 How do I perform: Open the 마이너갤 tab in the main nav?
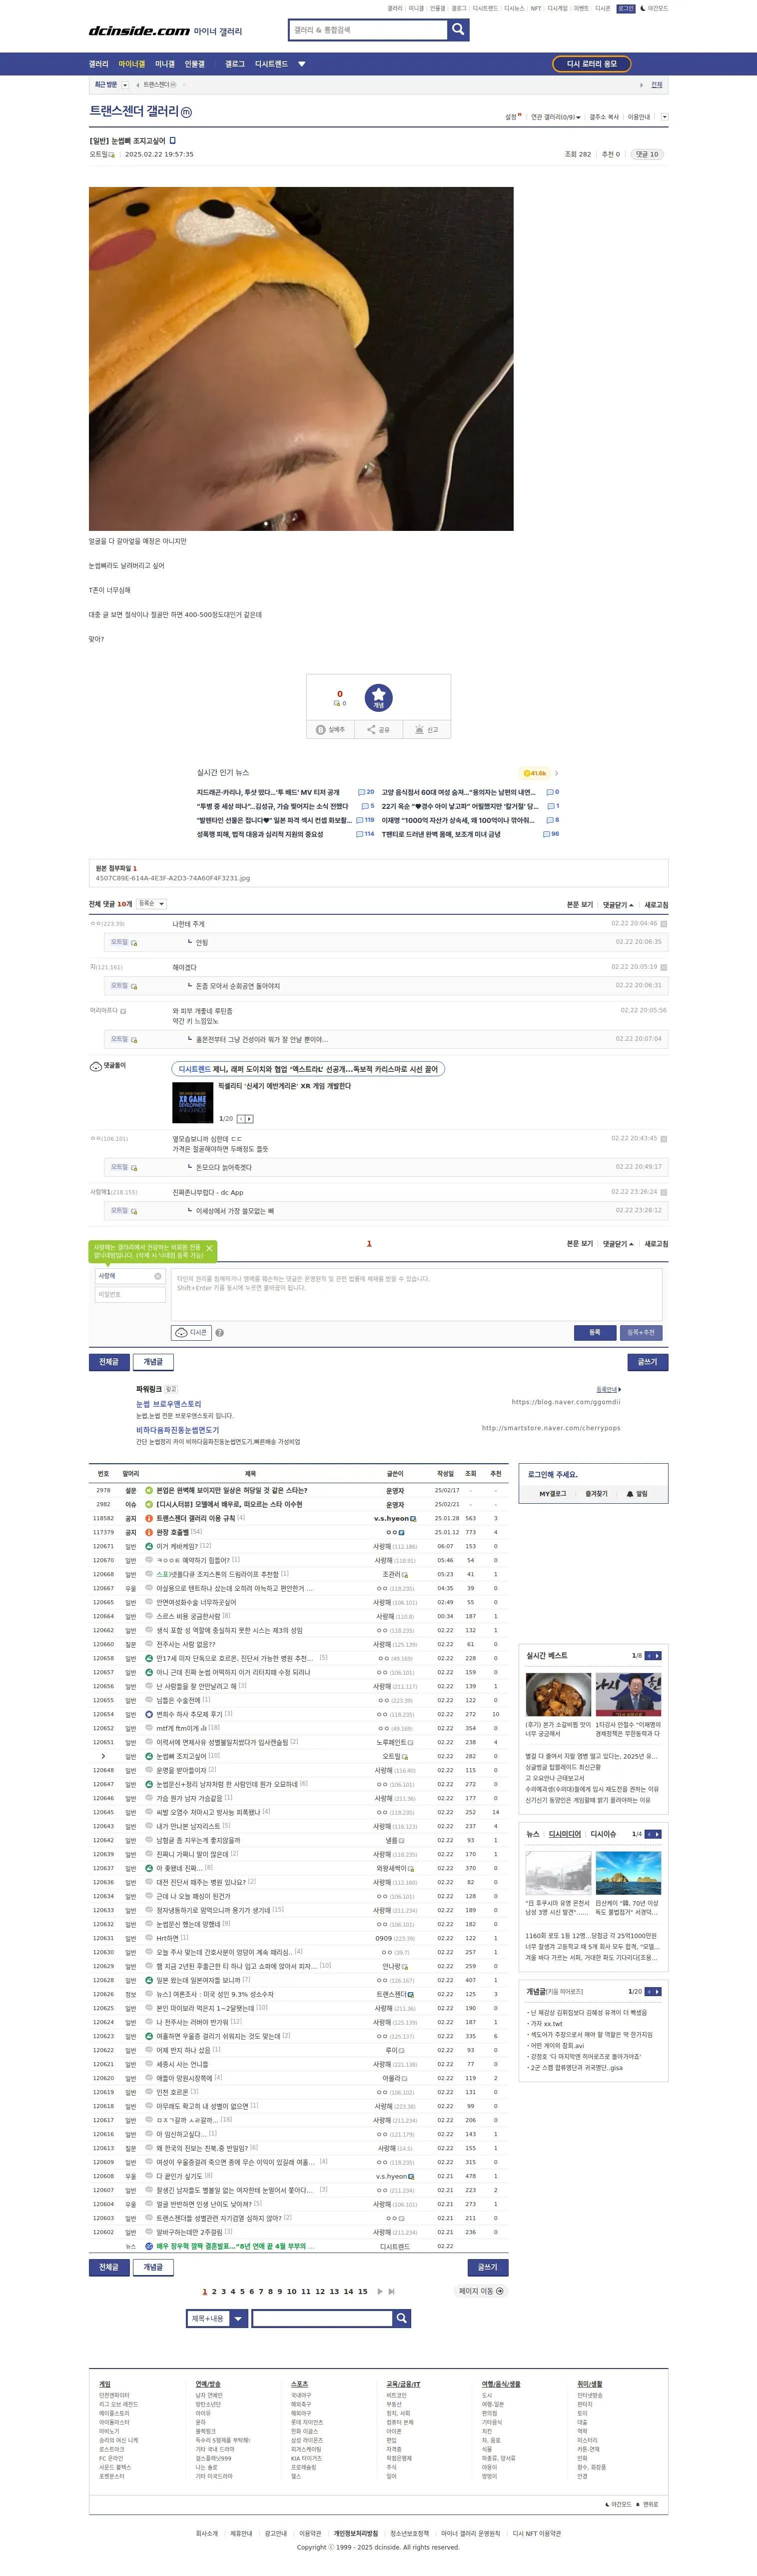(x=132, y=64)
